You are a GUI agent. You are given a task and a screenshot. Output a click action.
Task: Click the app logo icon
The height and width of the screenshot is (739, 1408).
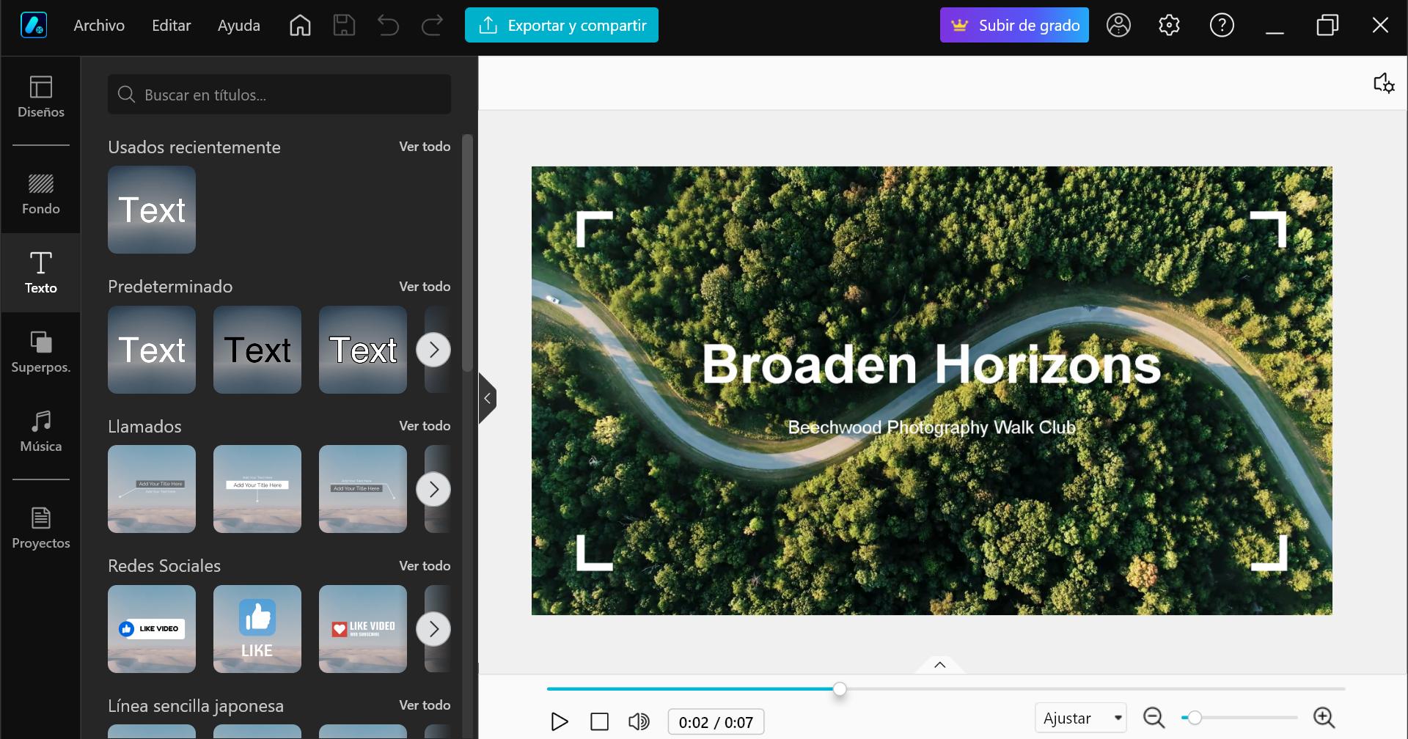34,25
